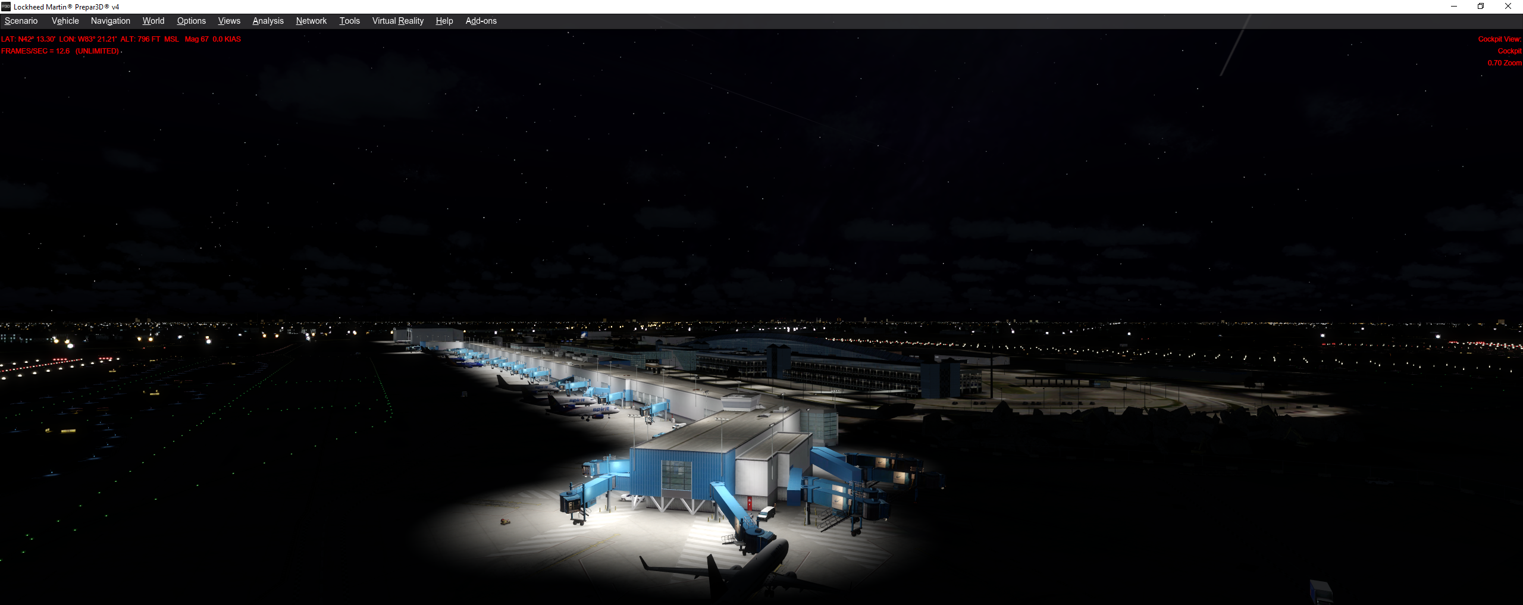Open the Analysis menu
Image resolution: width=1523 pixels, height=605 pixels.
(268, 21)
